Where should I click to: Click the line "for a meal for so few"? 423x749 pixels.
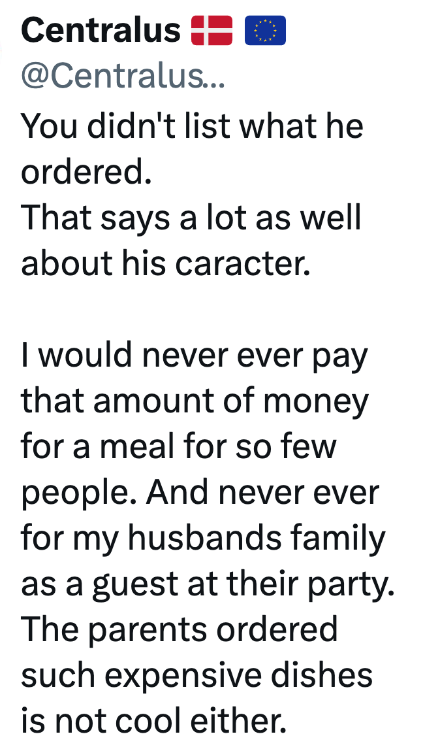click(178, 447)
